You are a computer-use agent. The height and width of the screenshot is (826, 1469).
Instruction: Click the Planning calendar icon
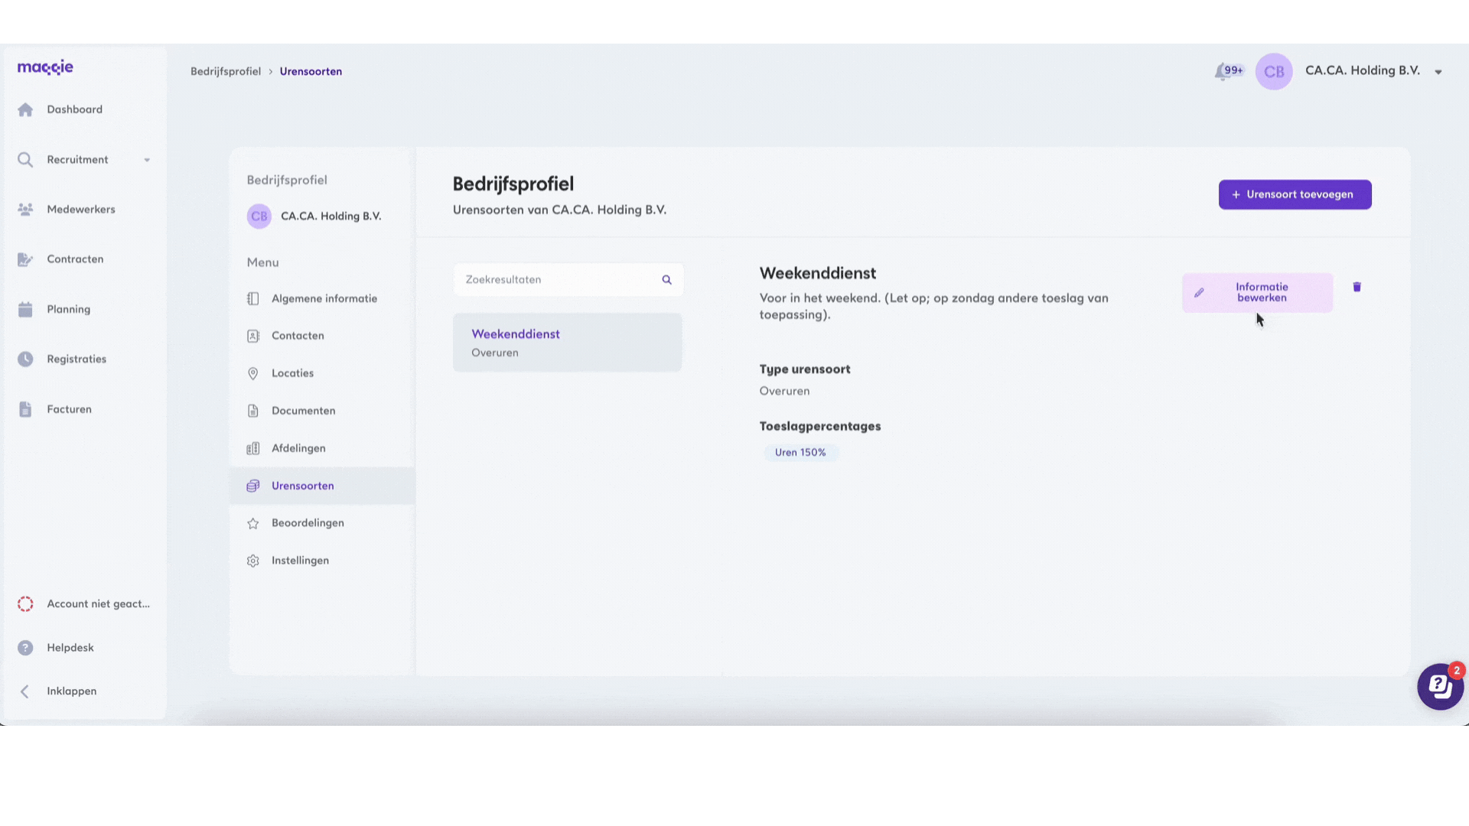25,309
